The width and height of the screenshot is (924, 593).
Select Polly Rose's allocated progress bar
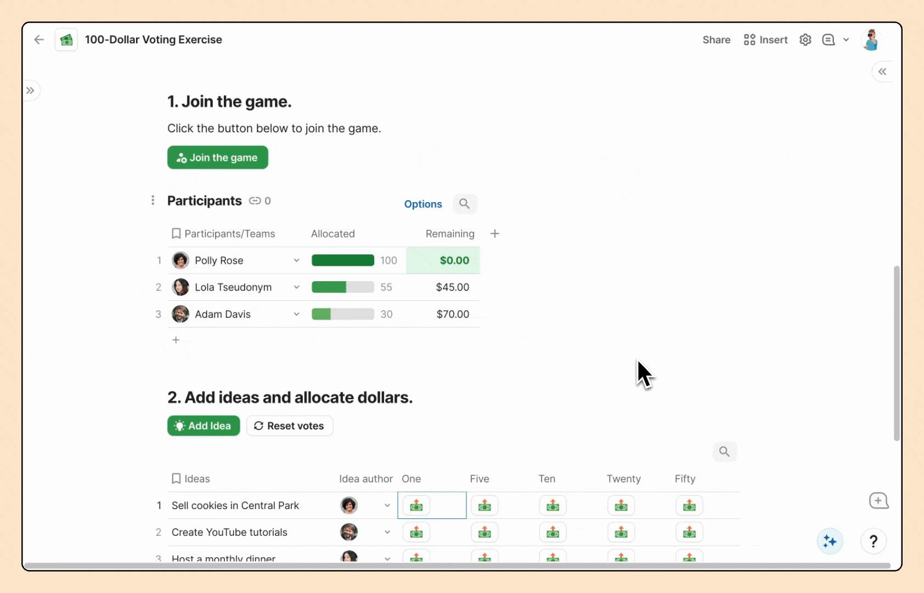343,260
